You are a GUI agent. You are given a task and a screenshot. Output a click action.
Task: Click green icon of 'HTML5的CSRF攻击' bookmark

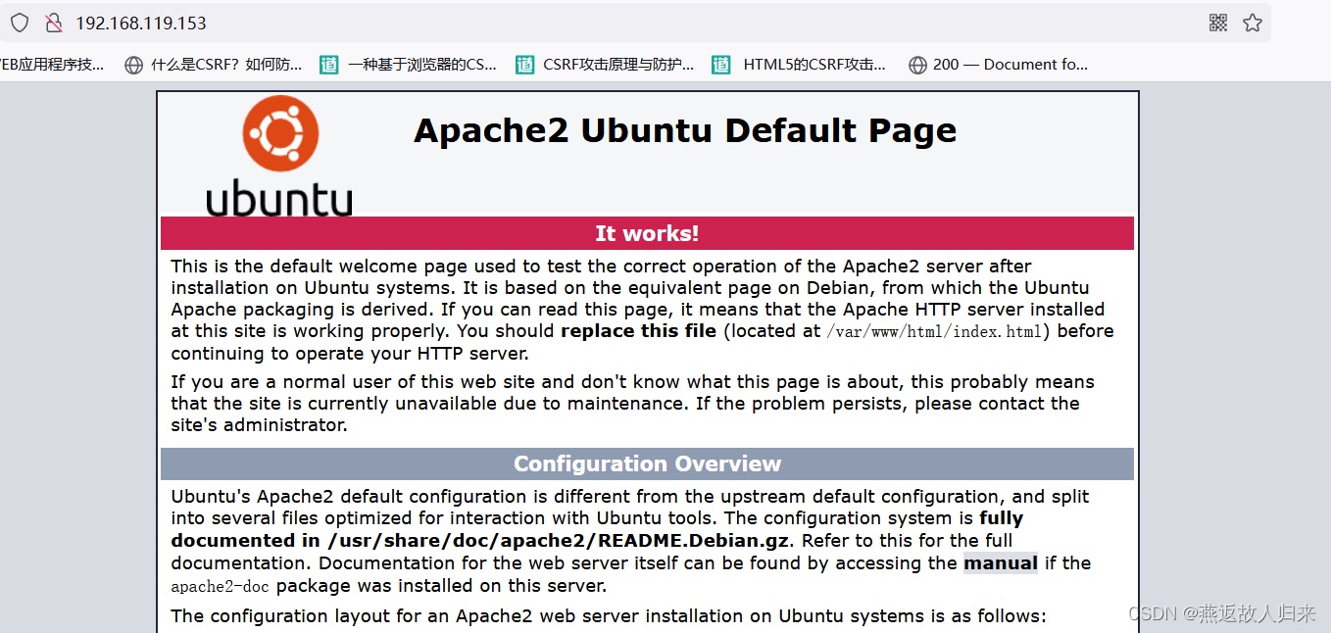(x=721, y=65)
